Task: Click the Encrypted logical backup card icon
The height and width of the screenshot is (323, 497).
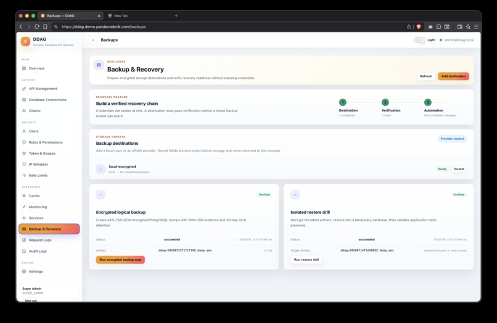Action: pyautogui.click(x=101, y=195)
